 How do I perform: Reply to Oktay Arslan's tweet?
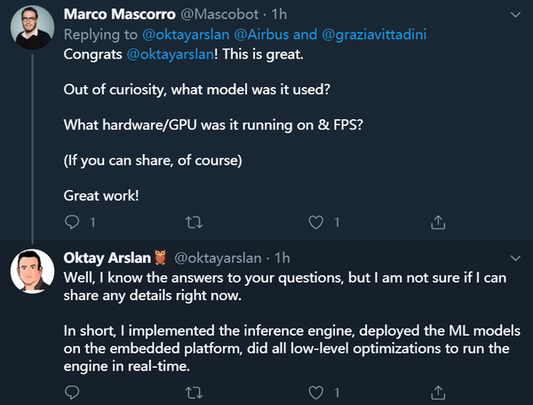[x=72, y=393]
